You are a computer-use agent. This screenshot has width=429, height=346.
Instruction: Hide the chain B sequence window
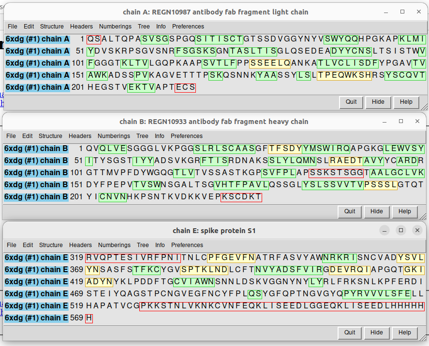(377, 211)
